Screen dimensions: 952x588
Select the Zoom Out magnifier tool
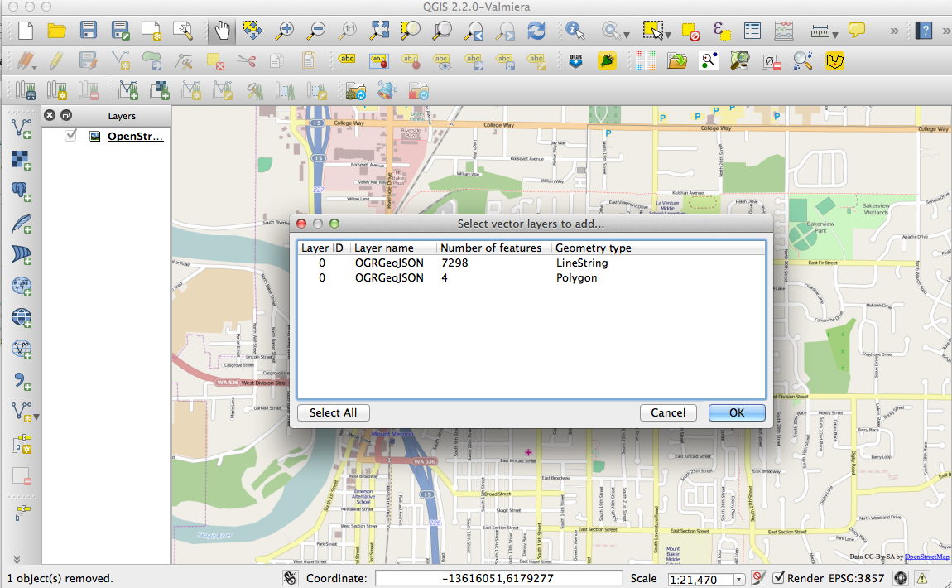(315, 31)
